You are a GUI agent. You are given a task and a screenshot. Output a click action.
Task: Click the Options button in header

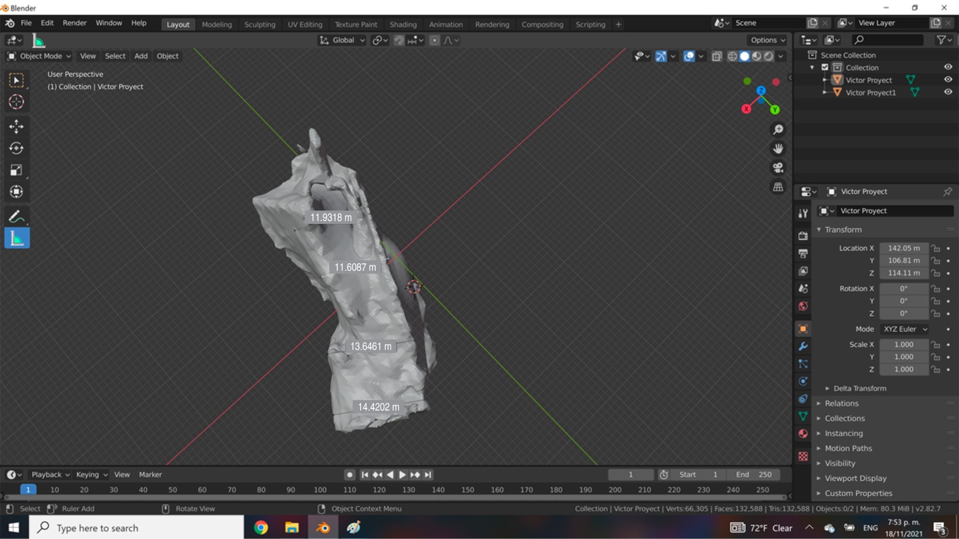(767, 40)
